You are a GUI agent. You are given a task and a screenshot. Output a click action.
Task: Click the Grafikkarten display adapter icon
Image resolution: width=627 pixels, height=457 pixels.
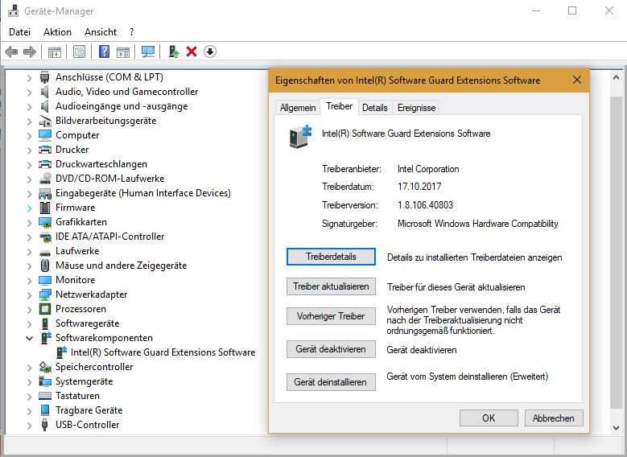pyautogui.click(x=45, y=222)
